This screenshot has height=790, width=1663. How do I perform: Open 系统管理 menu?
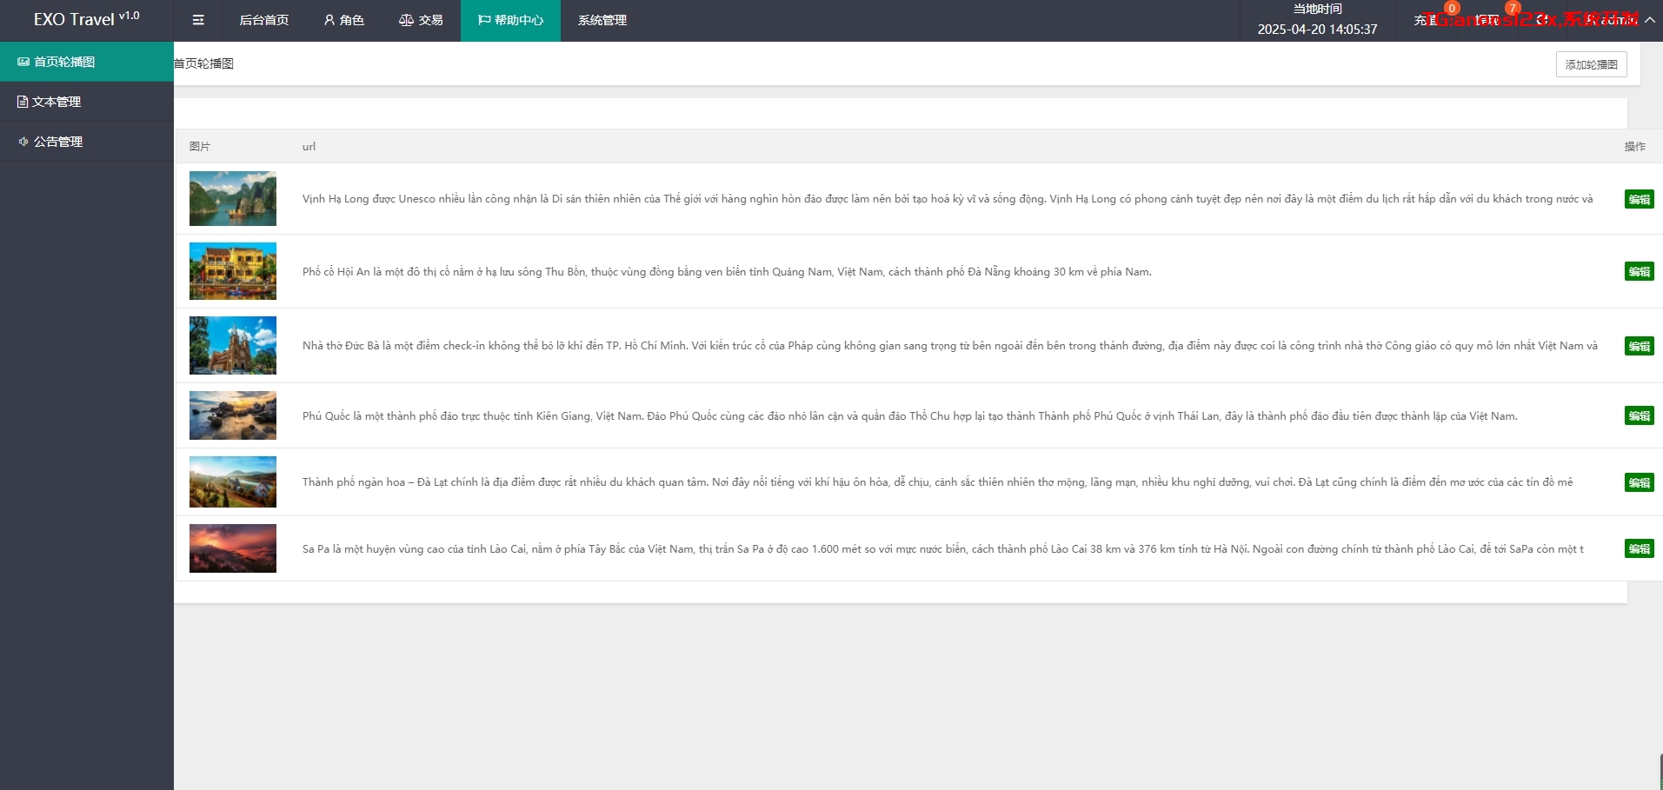pyautogui.click(x=602, y=20)
